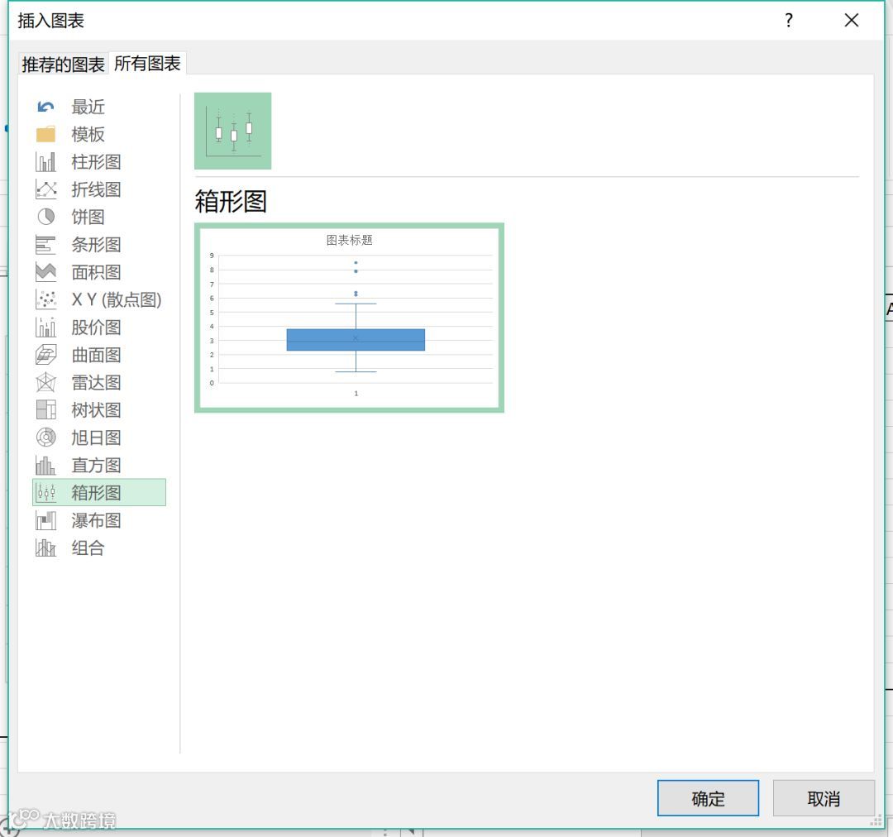Confirm with the 确定 button

pos(708,797)
